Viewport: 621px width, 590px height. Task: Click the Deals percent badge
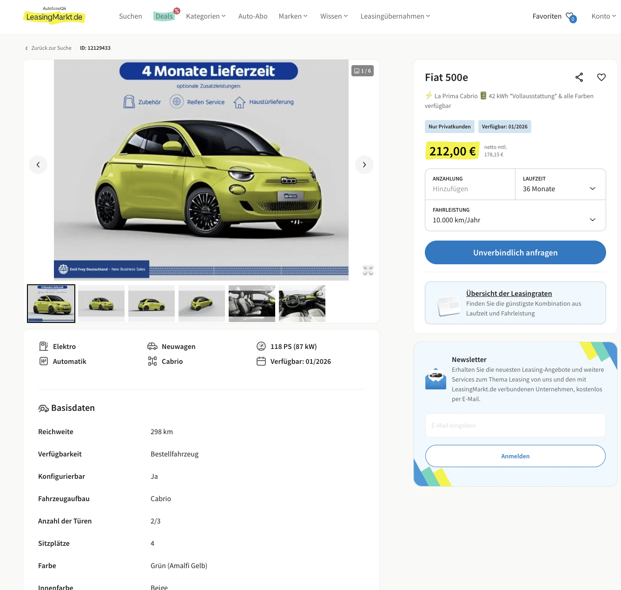(x=177, y=11)
